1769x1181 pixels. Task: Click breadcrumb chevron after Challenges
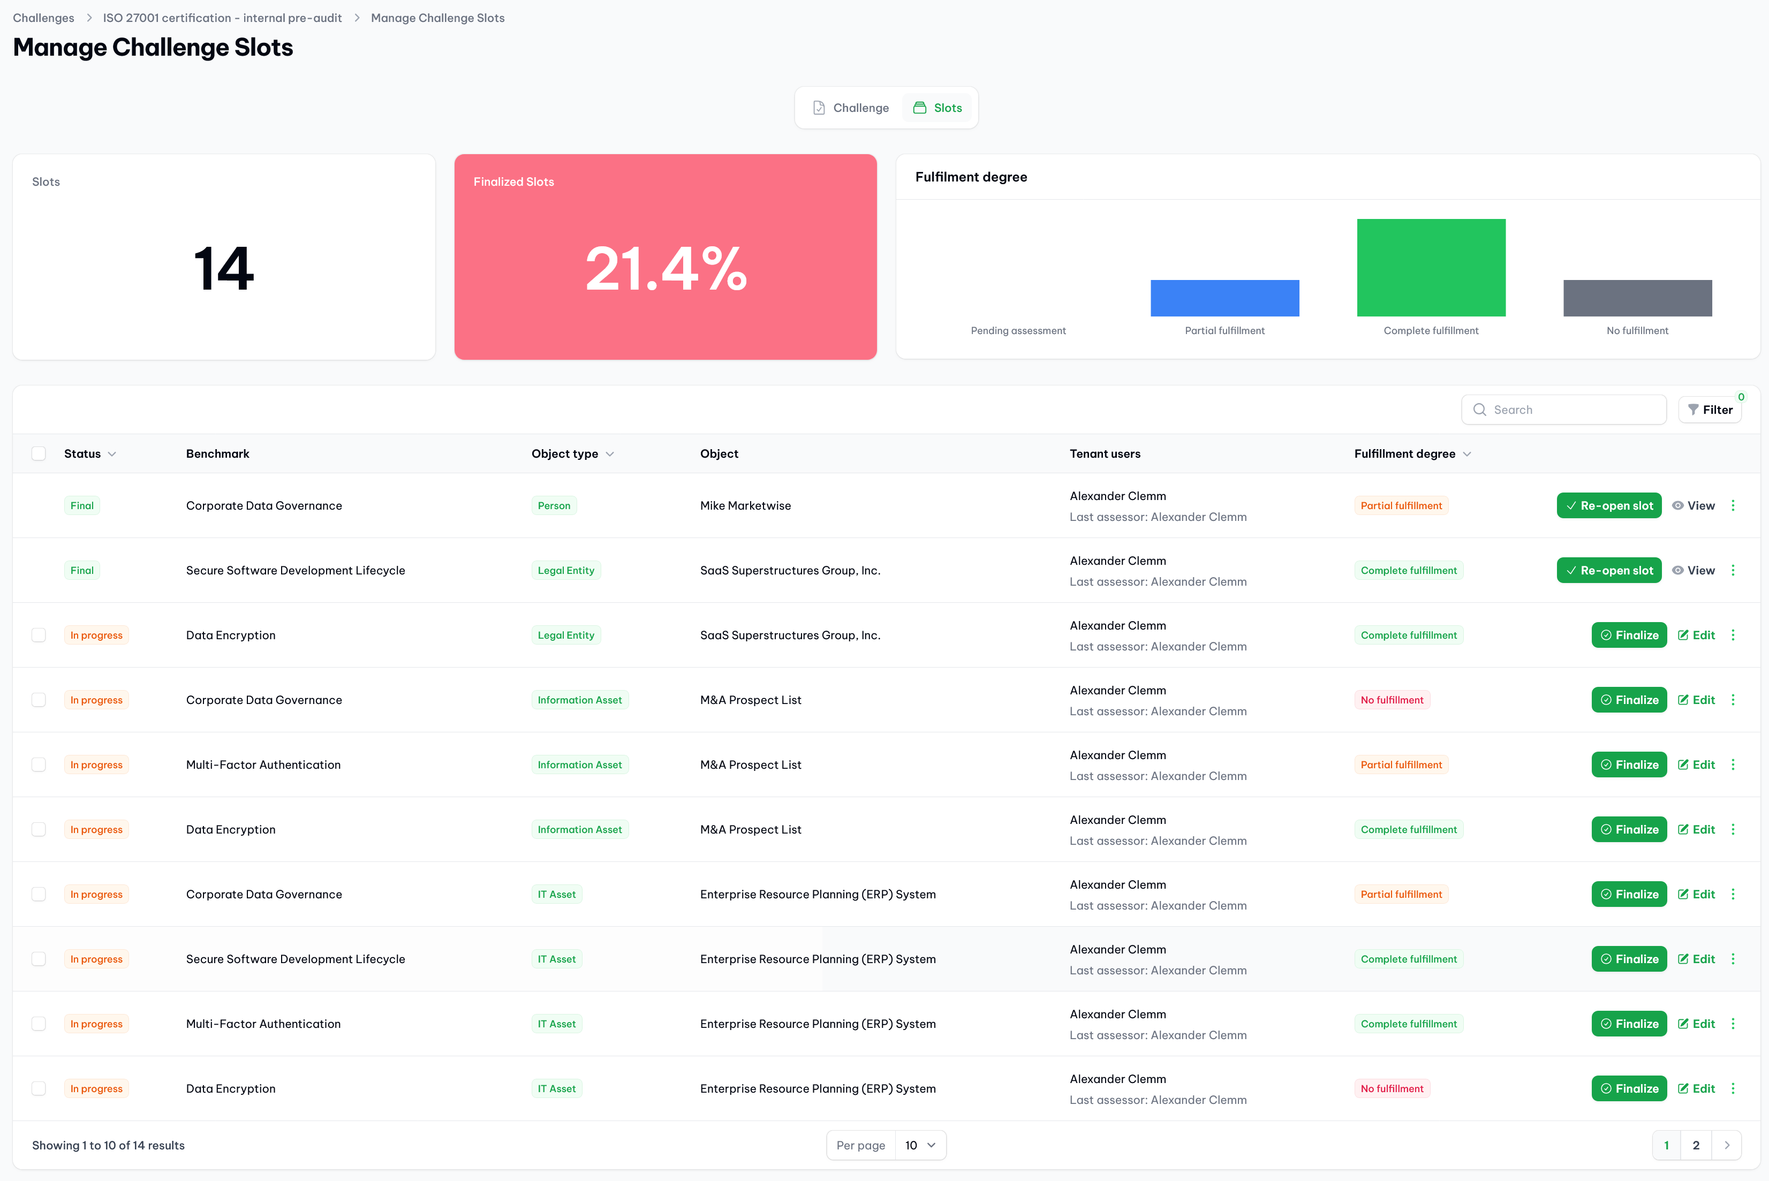89,18
